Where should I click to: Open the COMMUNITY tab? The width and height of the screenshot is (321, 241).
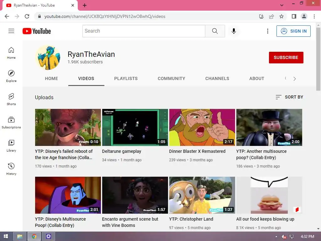pyautogui.click(x=171, y=78)
